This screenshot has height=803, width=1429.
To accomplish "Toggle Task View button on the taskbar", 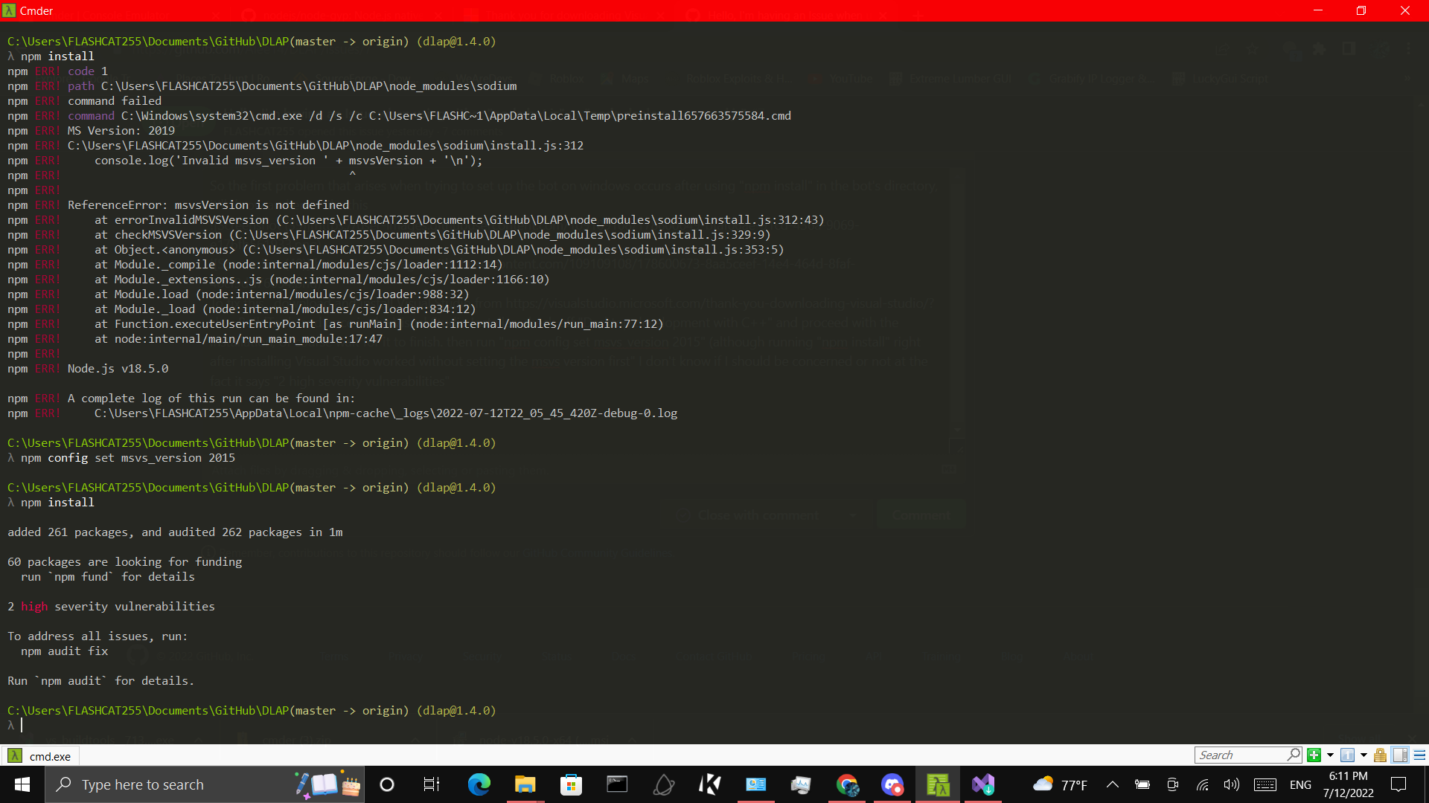I will [x=432, y=784].
